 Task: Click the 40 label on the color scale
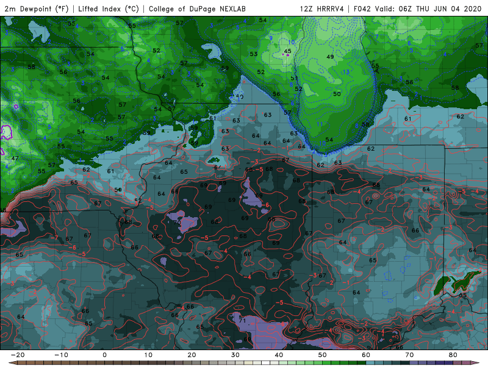click(x=279, y=355)
